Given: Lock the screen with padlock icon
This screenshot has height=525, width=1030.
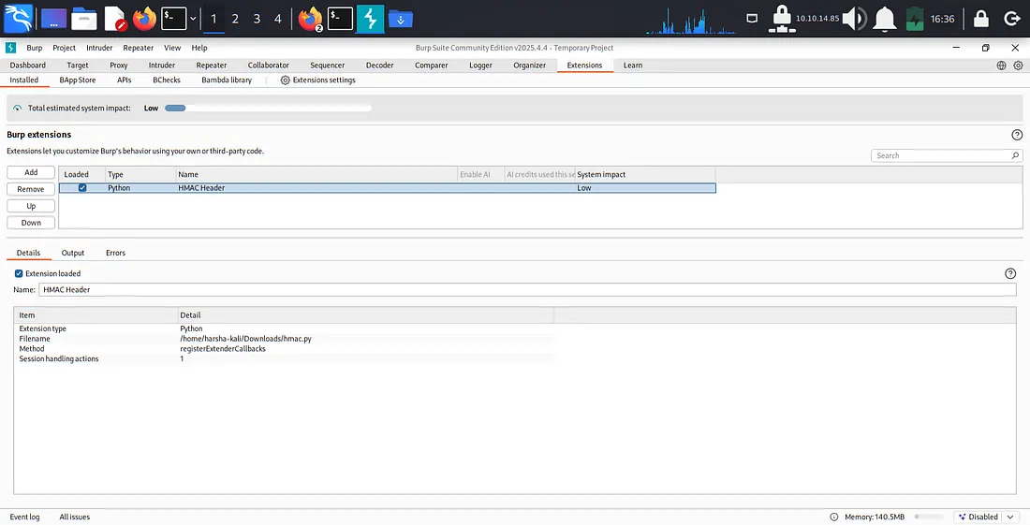Looking at the screenshot, I should [981, 19].
